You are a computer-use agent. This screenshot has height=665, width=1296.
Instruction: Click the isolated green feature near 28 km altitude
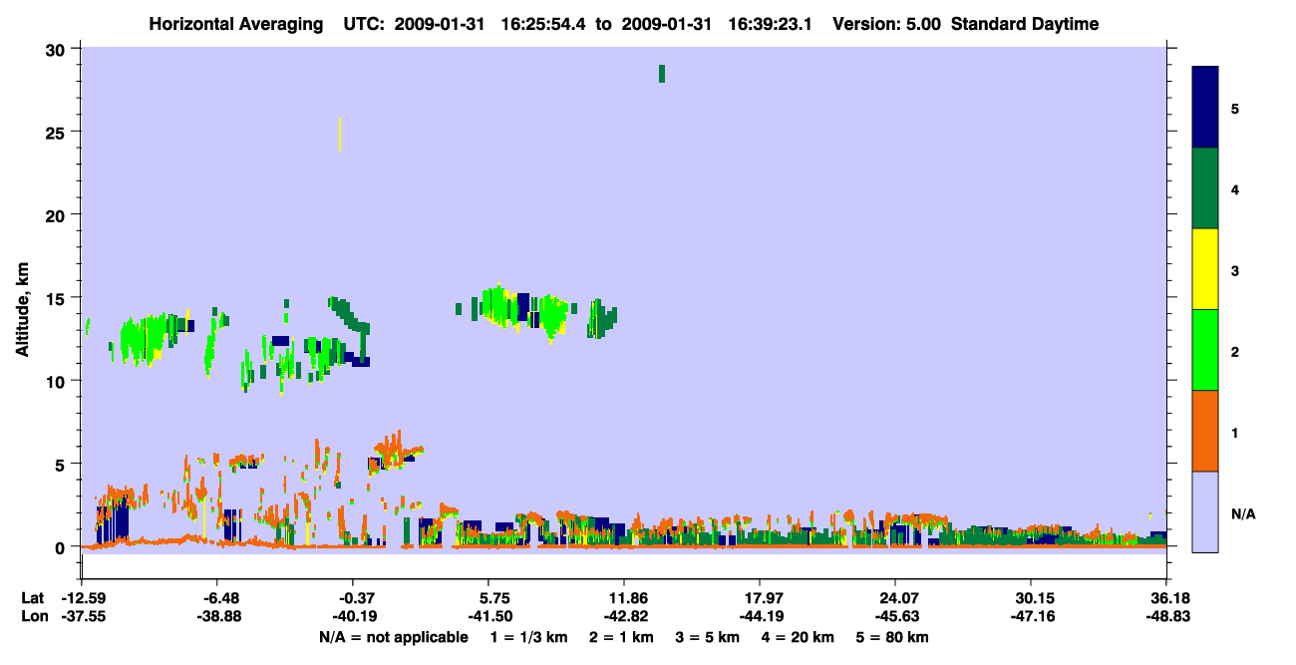pyautogui.click(x=661, y=74)
